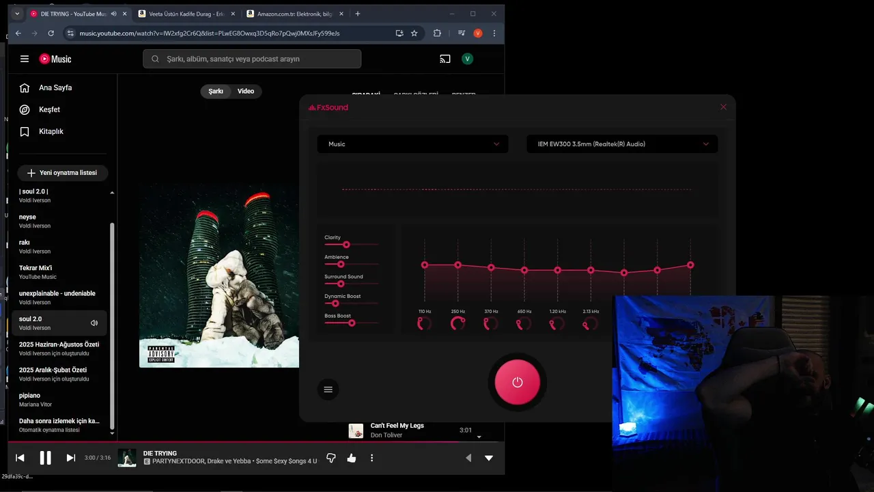
Task: Mute the DIE TRYING tab audio
Action: coord(113,14)
